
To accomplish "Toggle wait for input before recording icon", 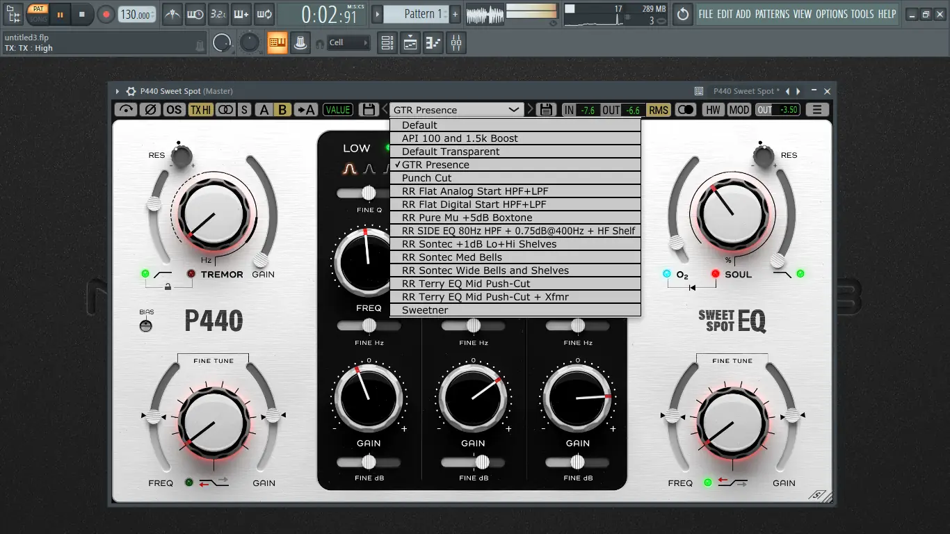I will [195, 13].
